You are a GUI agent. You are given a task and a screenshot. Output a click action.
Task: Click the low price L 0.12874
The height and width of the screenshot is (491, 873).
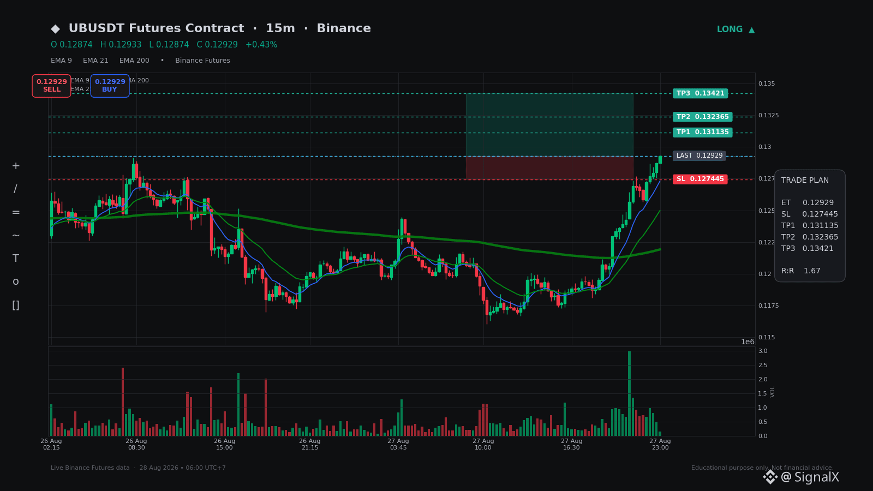[x=169, y=45]
